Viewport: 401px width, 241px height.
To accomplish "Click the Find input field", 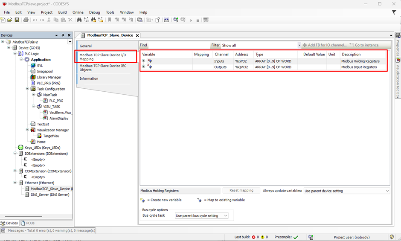I will click(x=179, y=45).
